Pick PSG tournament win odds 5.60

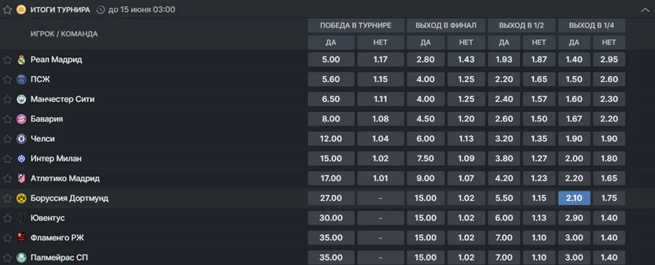[x=330, y=79]
